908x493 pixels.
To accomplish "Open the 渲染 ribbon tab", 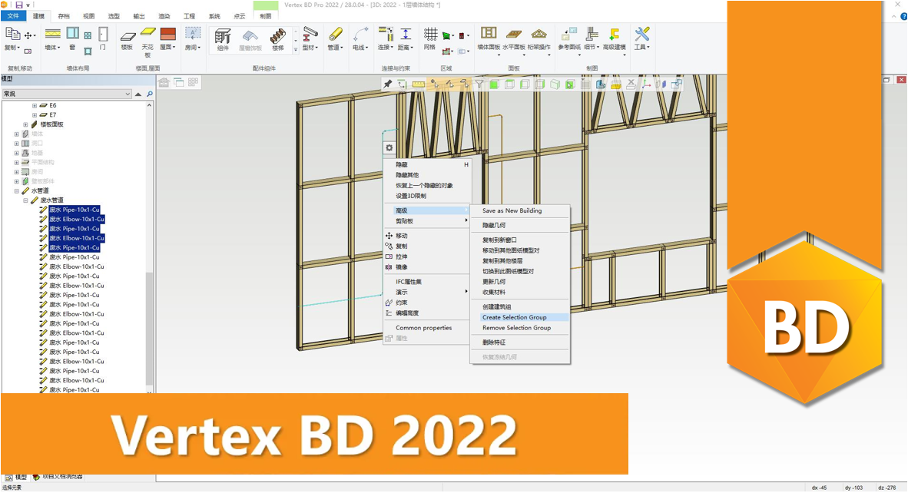I will (164, 16).
